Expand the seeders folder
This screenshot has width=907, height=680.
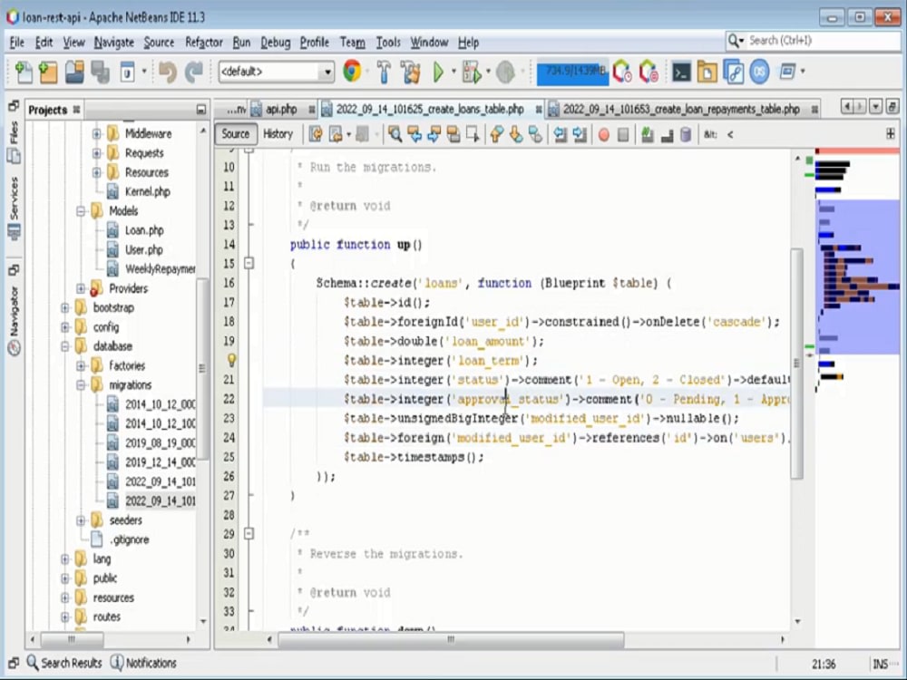click(x=81, y=520)
